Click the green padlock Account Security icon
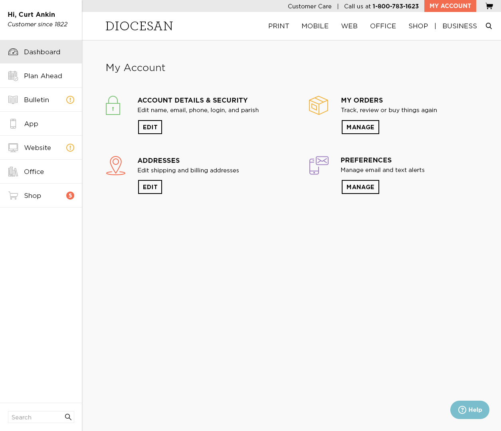Image resolution: width=501 pixels, height=431 pixels. click(113, 105)
